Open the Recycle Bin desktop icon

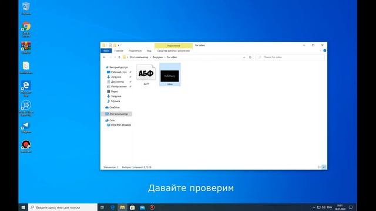click(x=26, y=8)
